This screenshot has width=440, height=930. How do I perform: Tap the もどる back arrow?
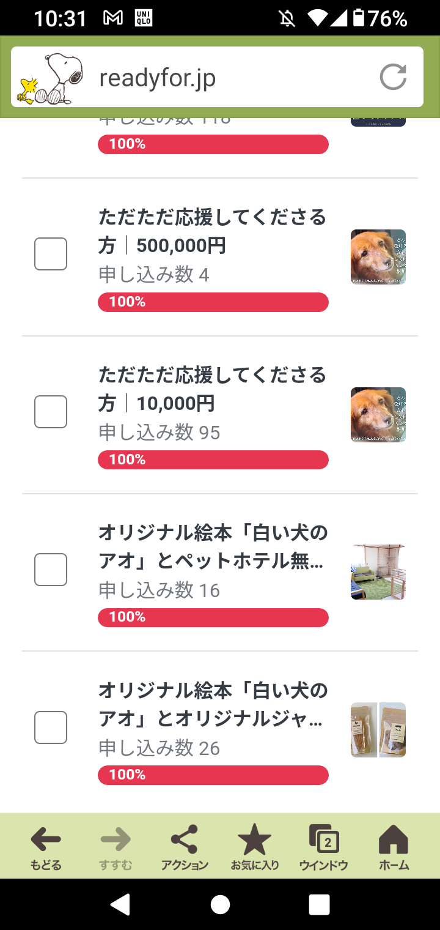pos(46,847)
